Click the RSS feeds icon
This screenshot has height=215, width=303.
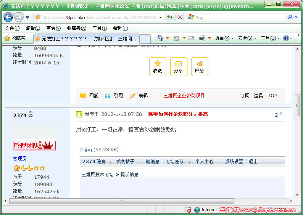tap(176, 39)
